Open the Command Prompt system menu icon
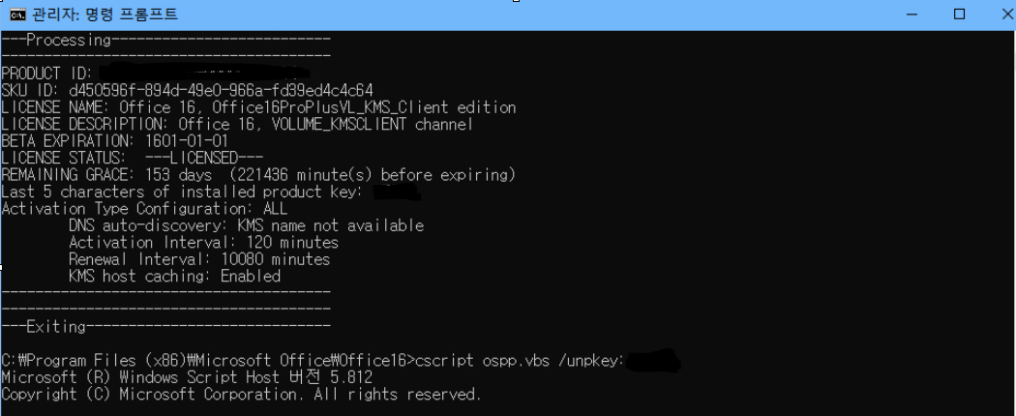Screen dimensions: 1016x416 pos(18,15)
